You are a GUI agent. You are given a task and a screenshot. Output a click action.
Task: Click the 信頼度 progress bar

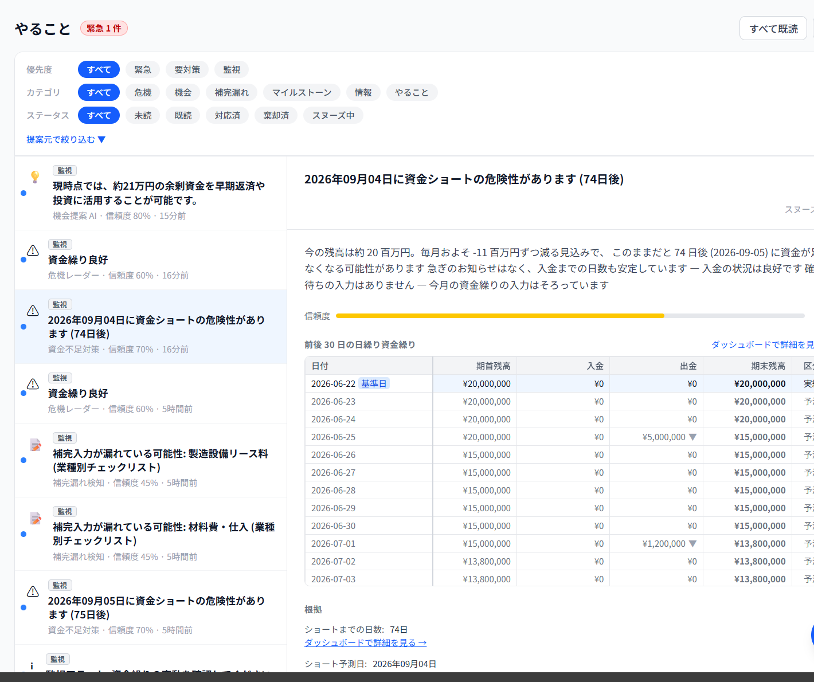tap(570, 316)
